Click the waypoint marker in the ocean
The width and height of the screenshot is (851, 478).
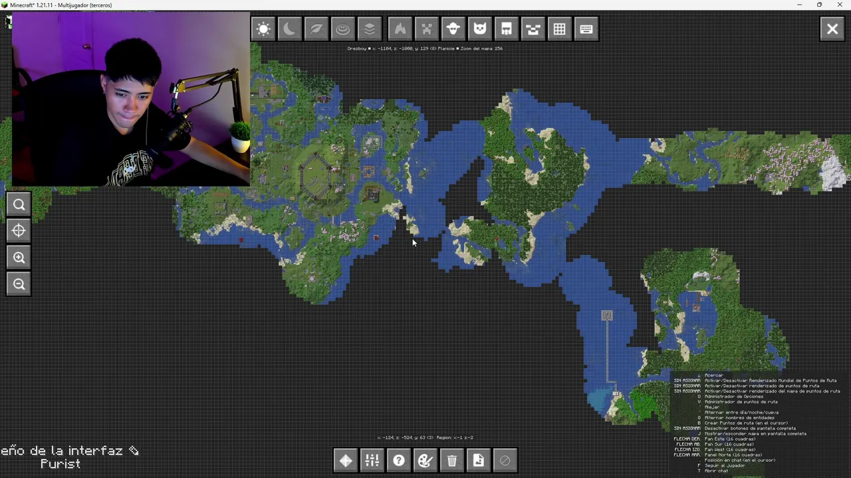607,316
